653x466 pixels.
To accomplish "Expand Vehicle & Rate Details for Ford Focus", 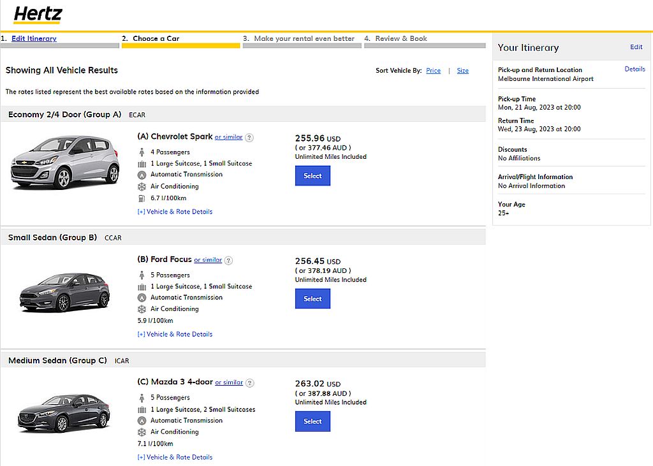I will tap(174, 333).
